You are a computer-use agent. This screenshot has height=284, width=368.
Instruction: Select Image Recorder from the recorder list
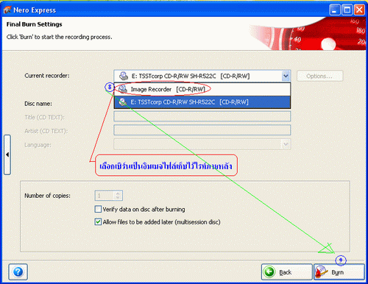pyautogui.click(x=202, y=89)
